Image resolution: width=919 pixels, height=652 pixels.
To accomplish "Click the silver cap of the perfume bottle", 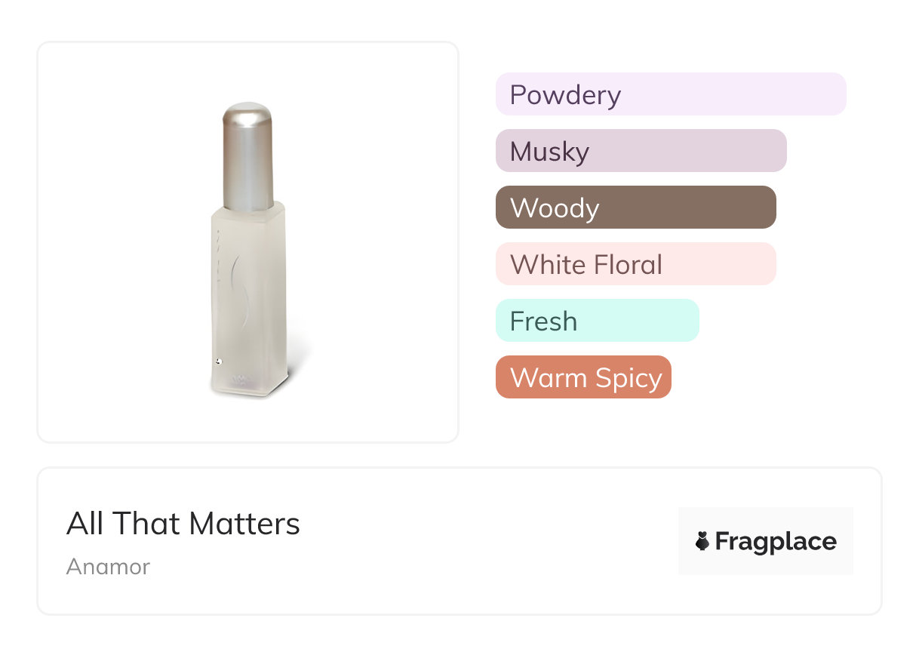I will coord(247,155).
